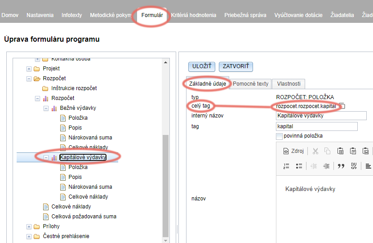The height and width of the screenshot is (243, 373).
Task: Click the Čestné prehlásenie folder icon
Action: [x=37, y=236]
